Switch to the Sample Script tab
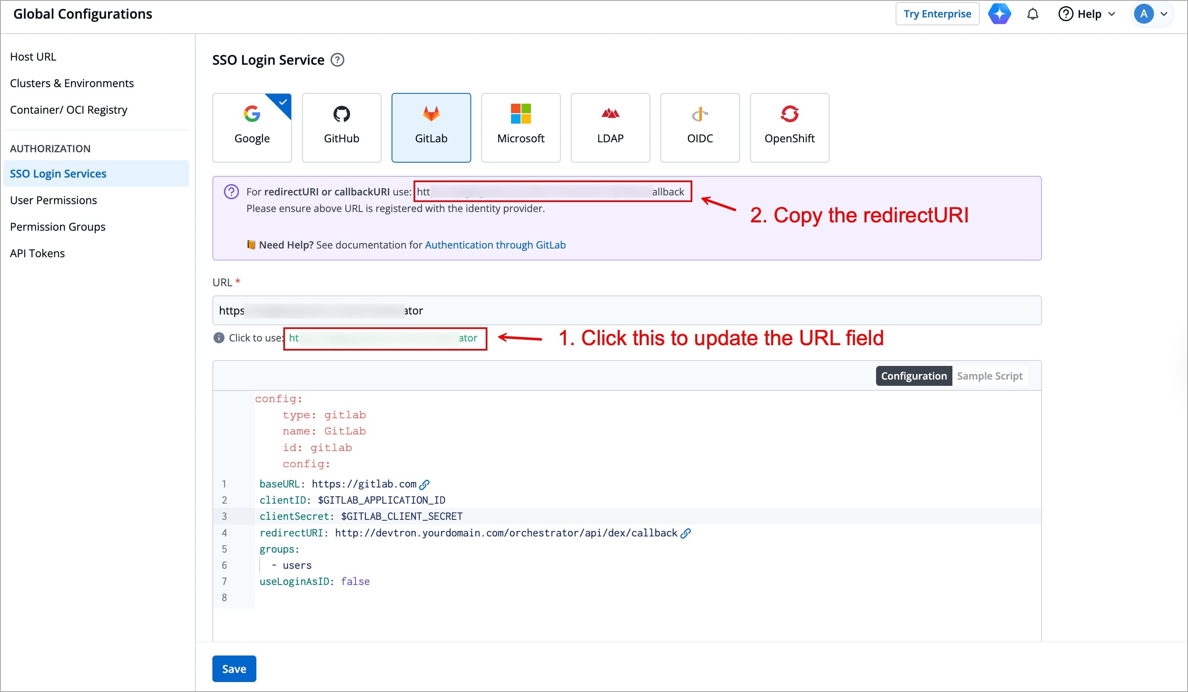Screen dimensions: 1188x692 pyautogui.click(x=989, y=376)
